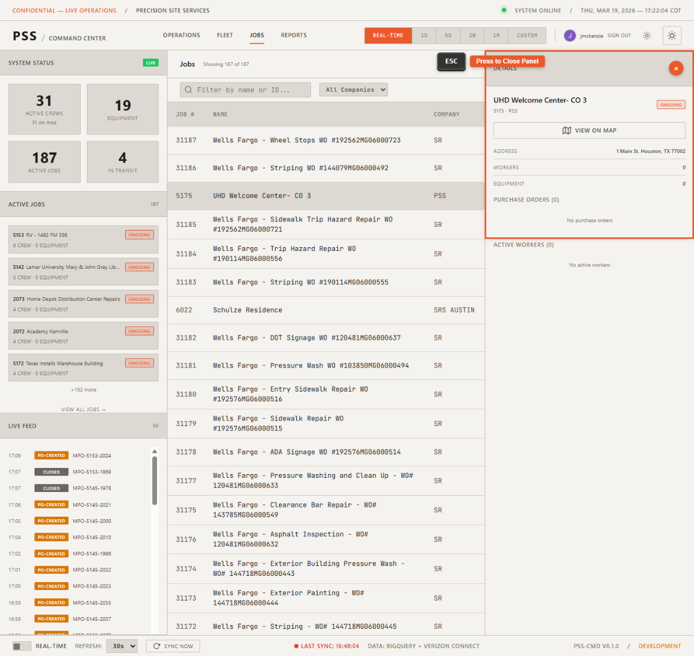This screenshot has height=656, width=694.
Task: Click the View All Jobs link
Action: (x=83, y=409)
